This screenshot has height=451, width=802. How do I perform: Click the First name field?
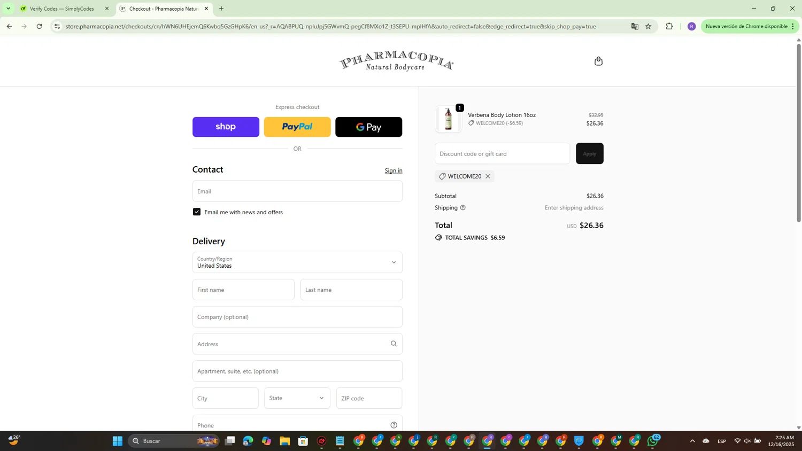[243, 290]
